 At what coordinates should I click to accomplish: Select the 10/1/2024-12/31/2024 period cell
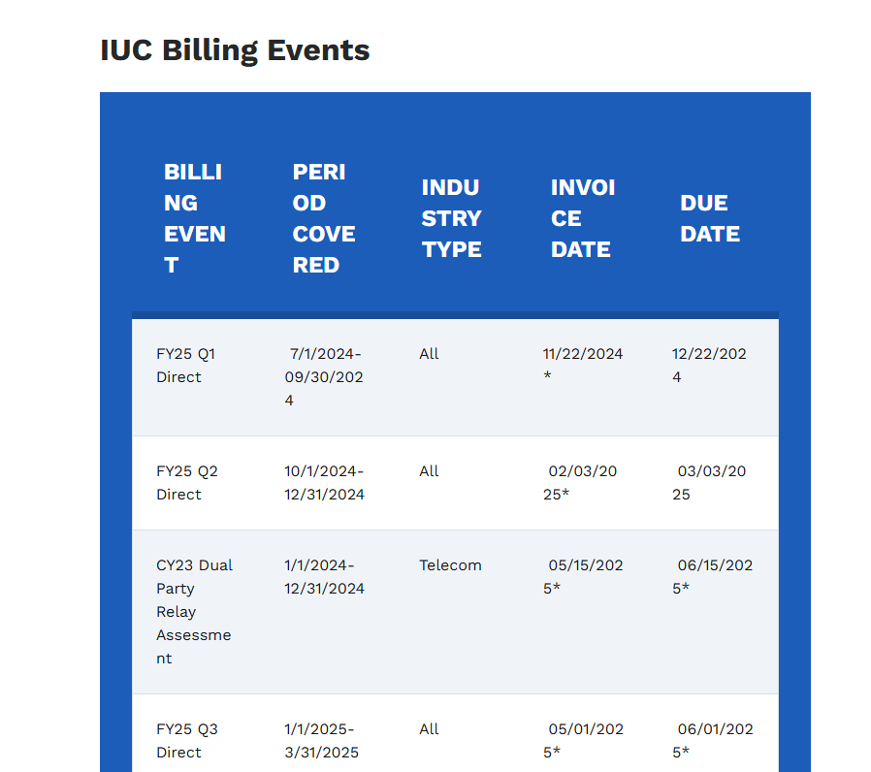click(324, 483)
